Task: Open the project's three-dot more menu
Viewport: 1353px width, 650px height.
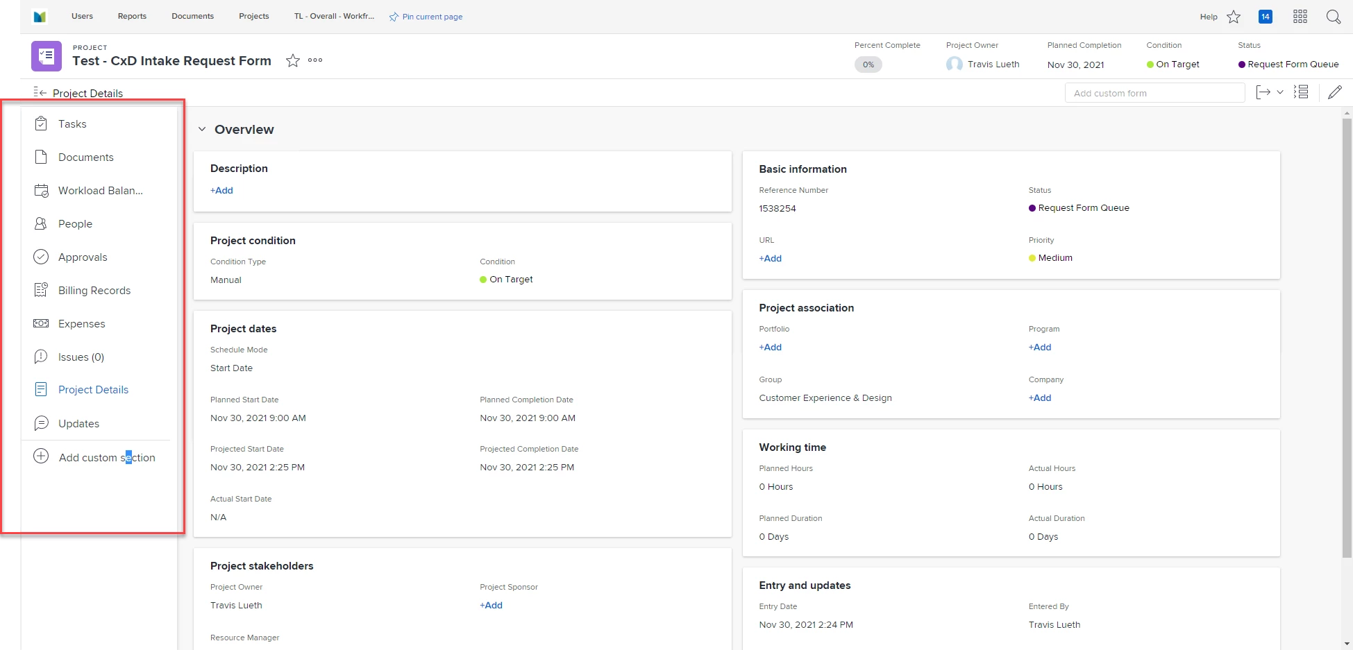Action: [x=315, y=60]
